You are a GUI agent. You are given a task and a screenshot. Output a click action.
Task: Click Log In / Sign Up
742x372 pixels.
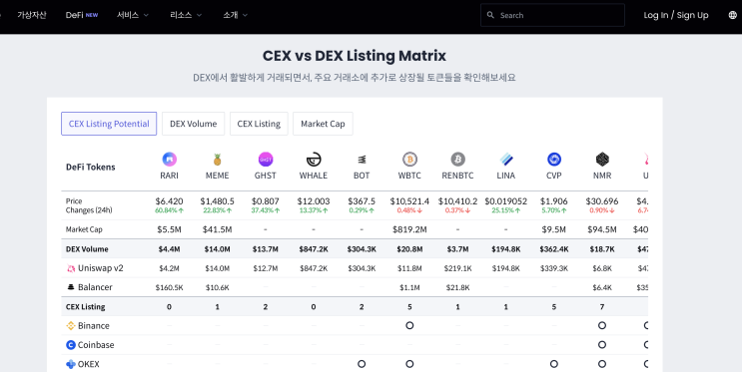click(676, 15)
